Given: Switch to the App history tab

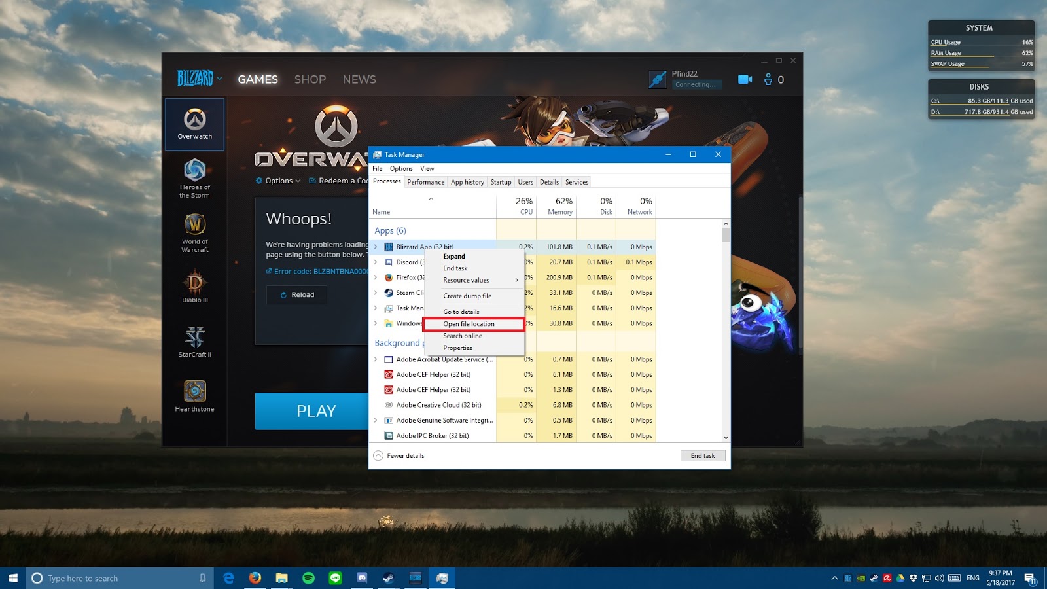Looking at the screenshot, I should pyautogui.click(x=467, y=182).
